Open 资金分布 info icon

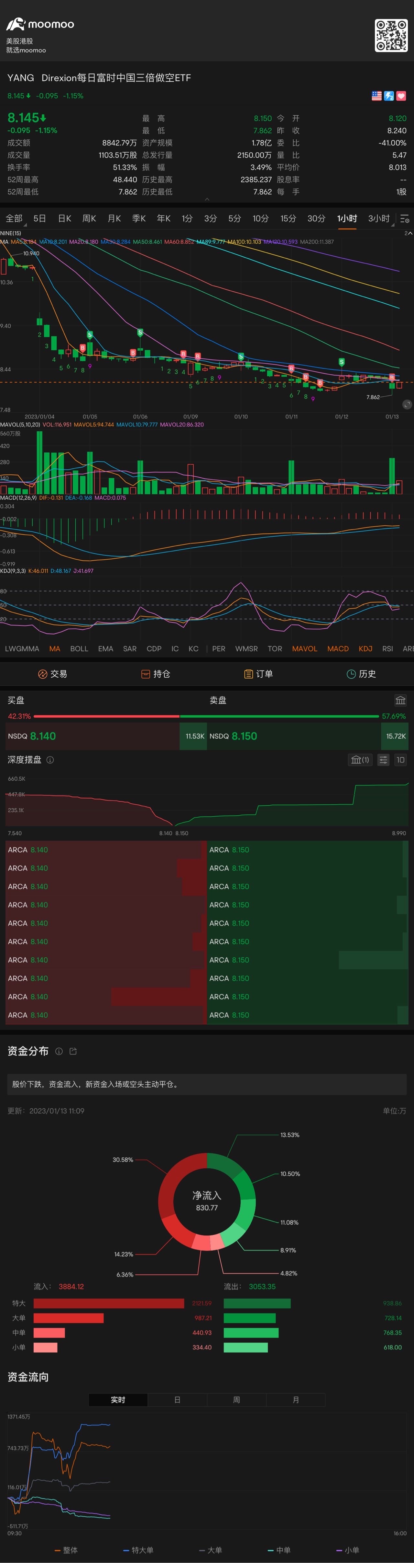[x=59, y=1052]
